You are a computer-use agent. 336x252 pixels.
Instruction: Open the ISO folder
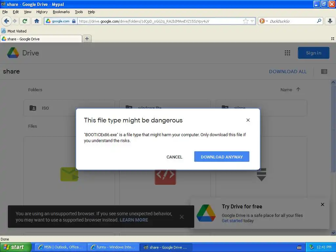[x=69, y=108]
